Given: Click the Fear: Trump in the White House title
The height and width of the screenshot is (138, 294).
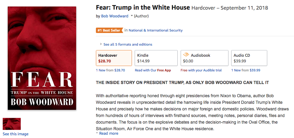Looking at the screenshot, I should tap(143, 7).
